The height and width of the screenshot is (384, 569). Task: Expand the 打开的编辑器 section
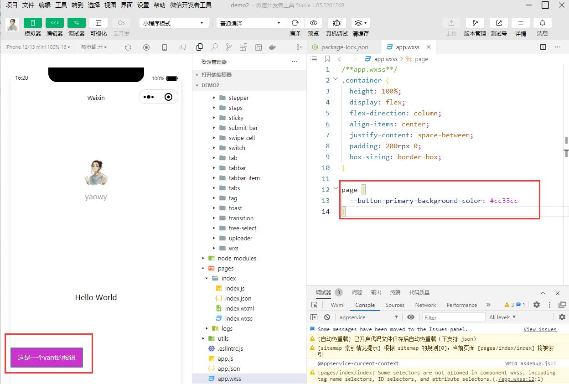[250, 74]
